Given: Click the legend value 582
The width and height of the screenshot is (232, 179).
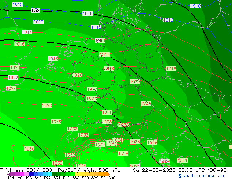Looking at the screenshot, I should (95, 178).
